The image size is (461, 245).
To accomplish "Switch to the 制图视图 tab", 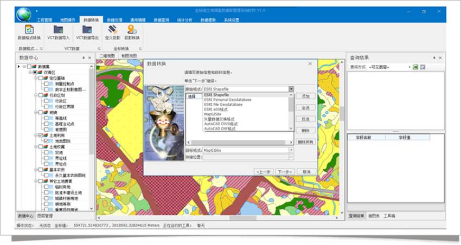I will (x=129, y=55).
